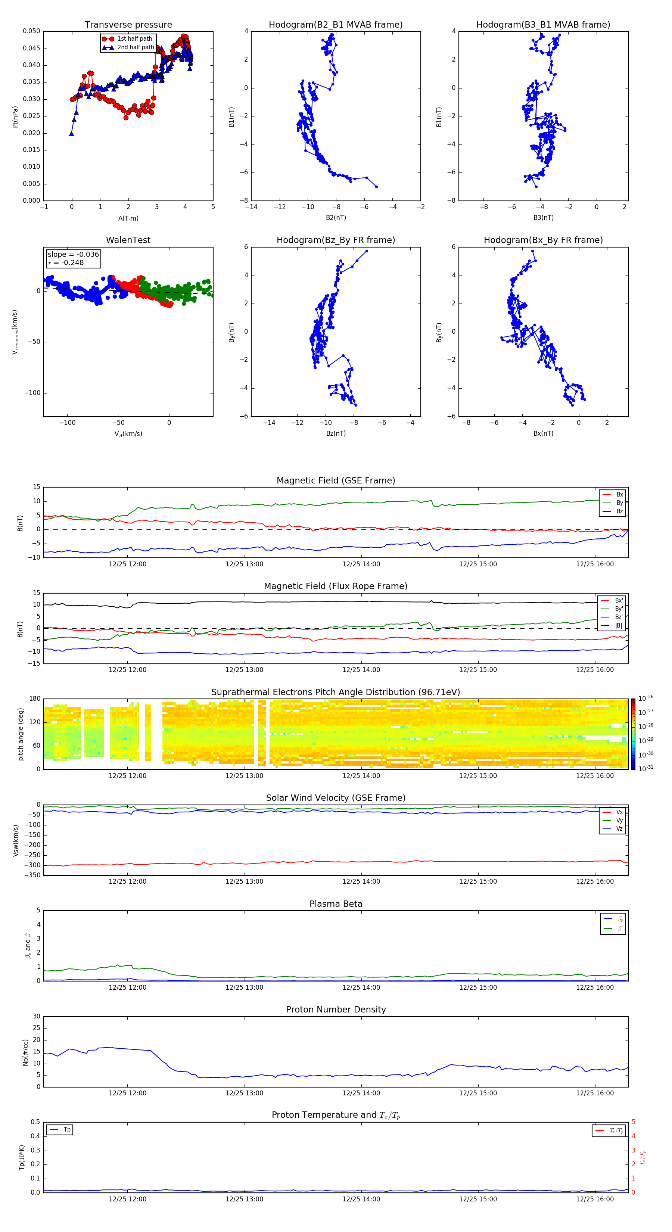The height and width of the screenshot is (1232, 672).
Task: Click 'Proton Number Density' panel title
Action: tap(336, 1009)
